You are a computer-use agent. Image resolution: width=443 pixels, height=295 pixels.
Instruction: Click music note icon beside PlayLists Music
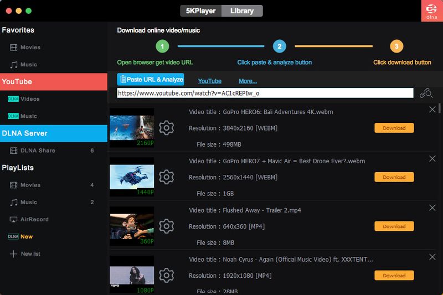(13, 202)
